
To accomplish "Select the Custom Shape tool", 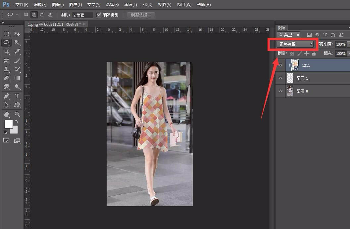I will click(x=17, y=105).
